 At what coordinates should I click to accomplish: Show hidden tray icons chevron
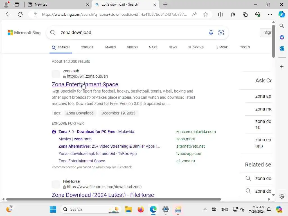click(205, 209)
